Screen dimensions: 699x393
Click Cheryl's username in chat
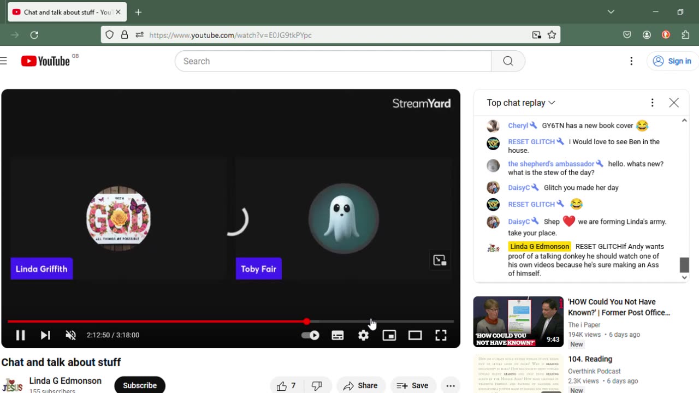point(518,126)
